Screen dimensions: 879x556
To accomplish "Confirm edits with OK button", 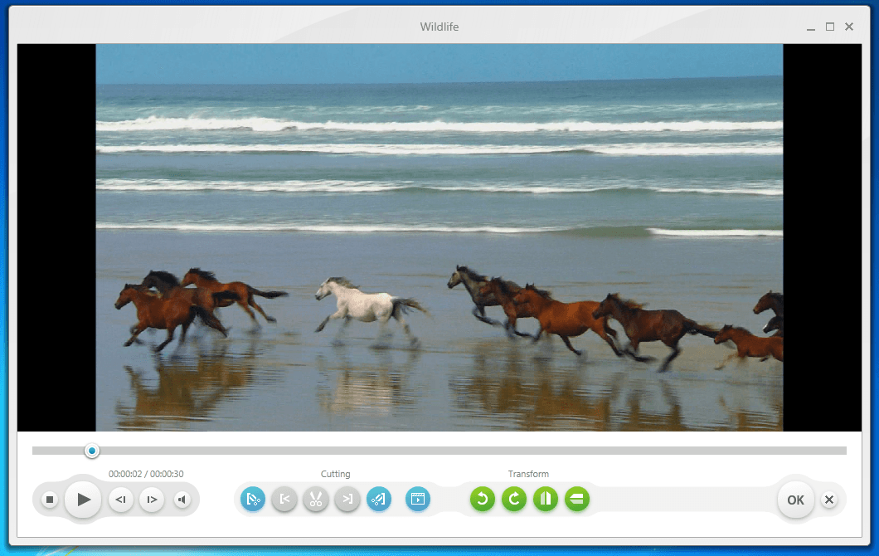I will (x=795, y=500).
